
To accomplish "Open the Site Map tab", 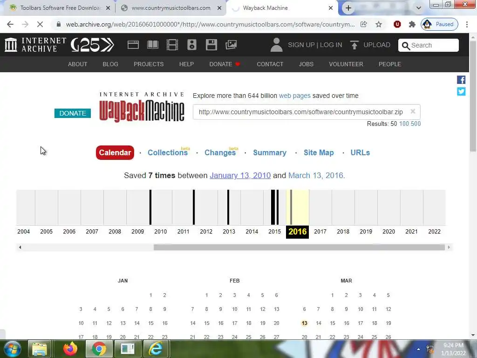I will [x=319, y=152].
